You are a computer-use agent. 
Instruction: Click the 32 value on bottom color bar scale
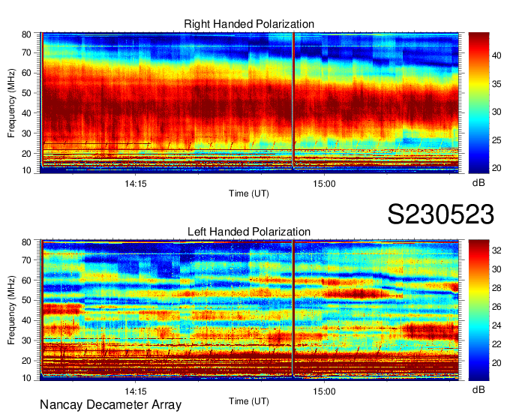[x=496, y=250]
